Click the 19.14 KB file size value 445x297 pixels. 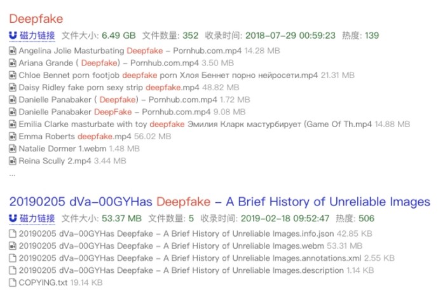pyautogui.click(x=86, y=282)
